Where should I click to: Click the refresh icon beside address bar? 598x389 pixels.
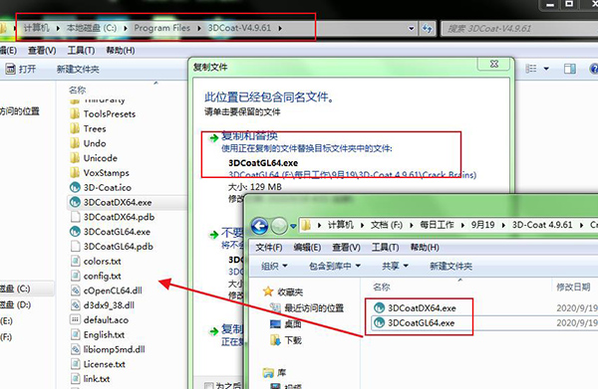click(x=428, y=28)
